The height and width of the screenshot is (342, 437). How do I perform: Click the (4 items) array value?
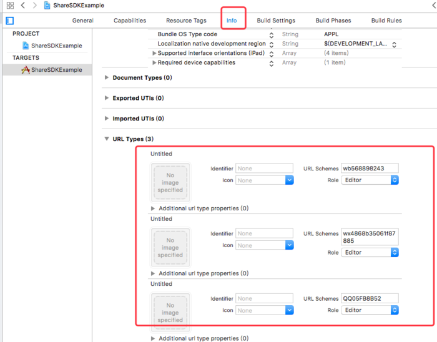(x=336, y=53)
